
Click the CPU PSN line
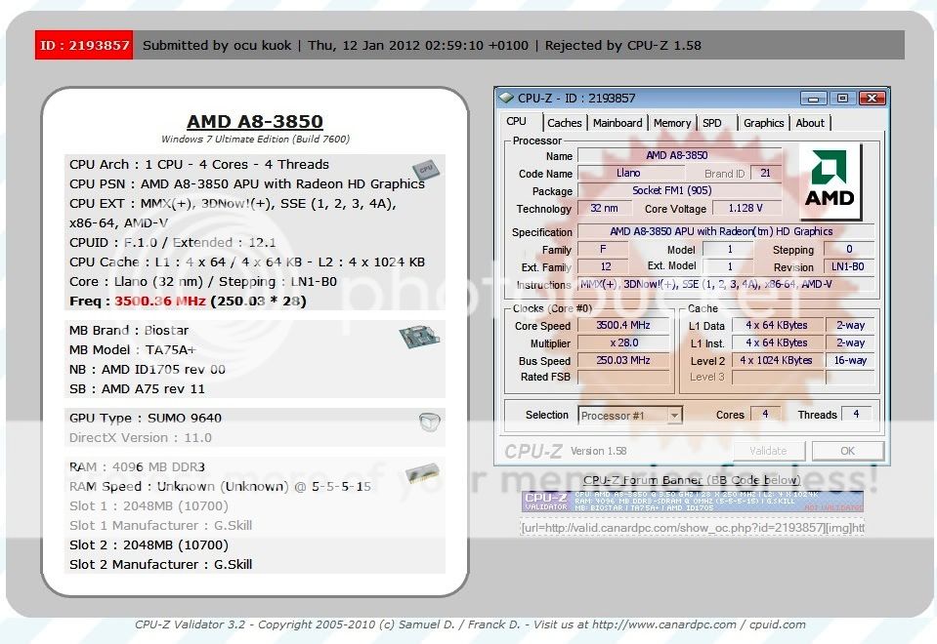tap(247, 183)
